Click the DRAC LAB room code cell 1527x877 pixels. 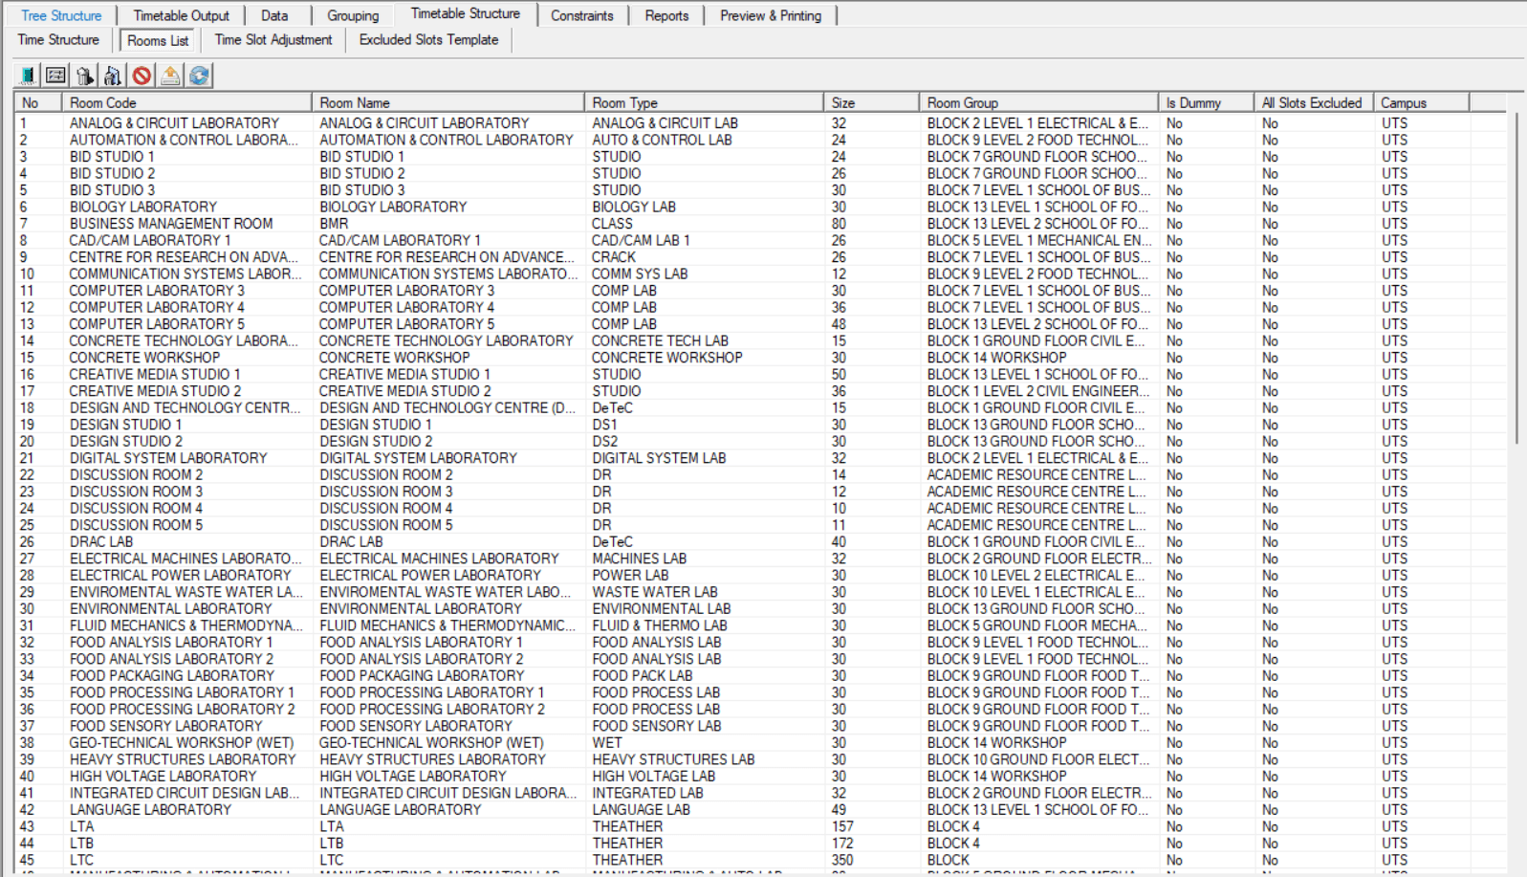[x=101, y=541]
